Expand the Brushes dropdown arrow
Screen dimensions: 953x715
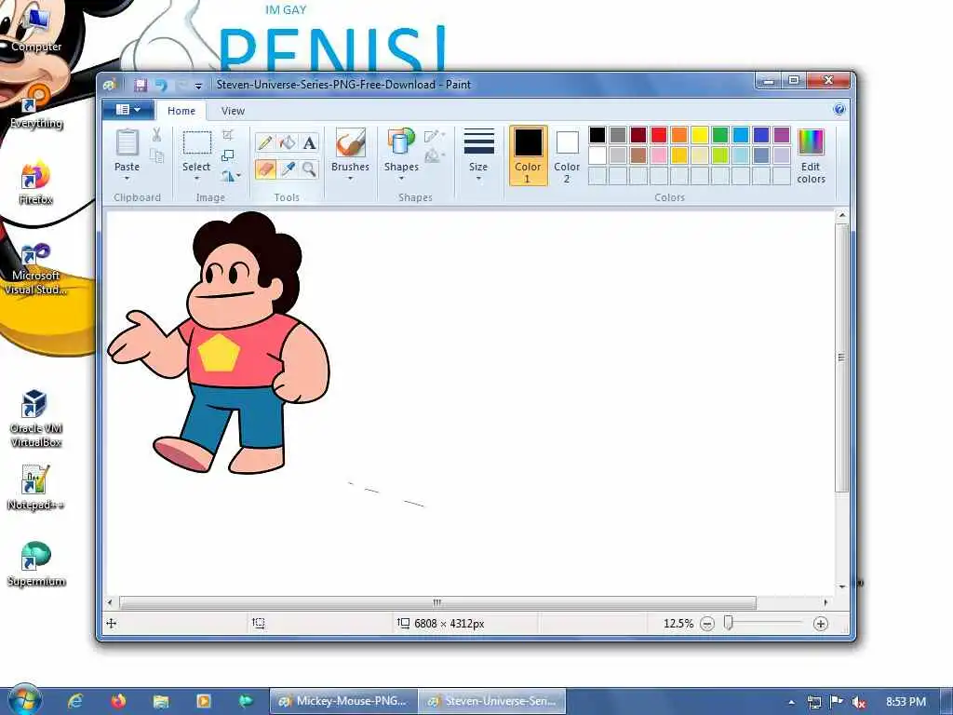350,178
